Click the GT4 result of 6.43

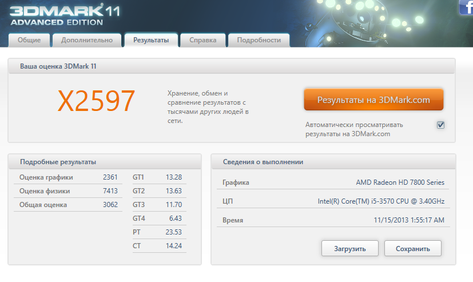160,219
